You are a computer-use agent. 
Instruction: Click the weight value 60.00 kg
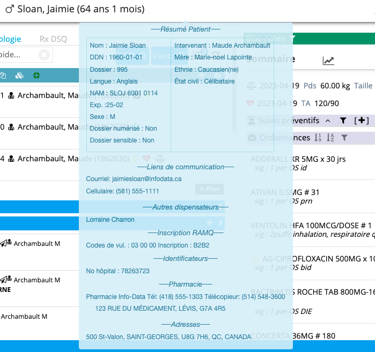(335, 86)
